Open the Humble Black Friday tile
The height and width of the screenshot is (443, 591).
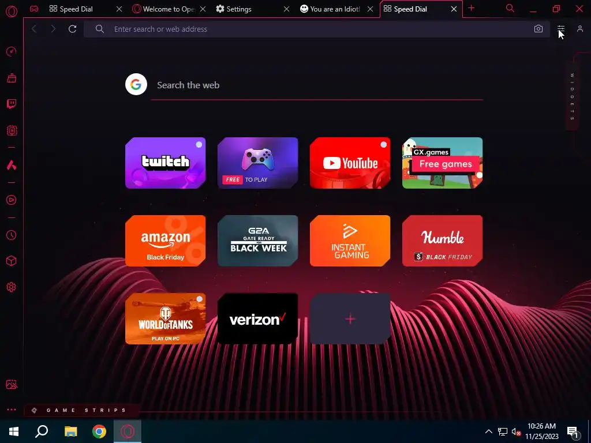click(443, 241)
